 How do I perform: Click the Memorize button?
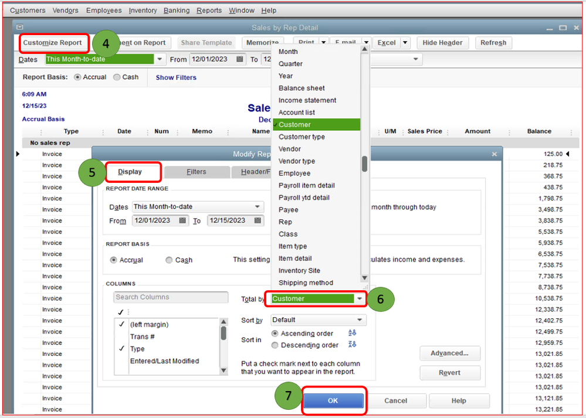coord(262,43)
